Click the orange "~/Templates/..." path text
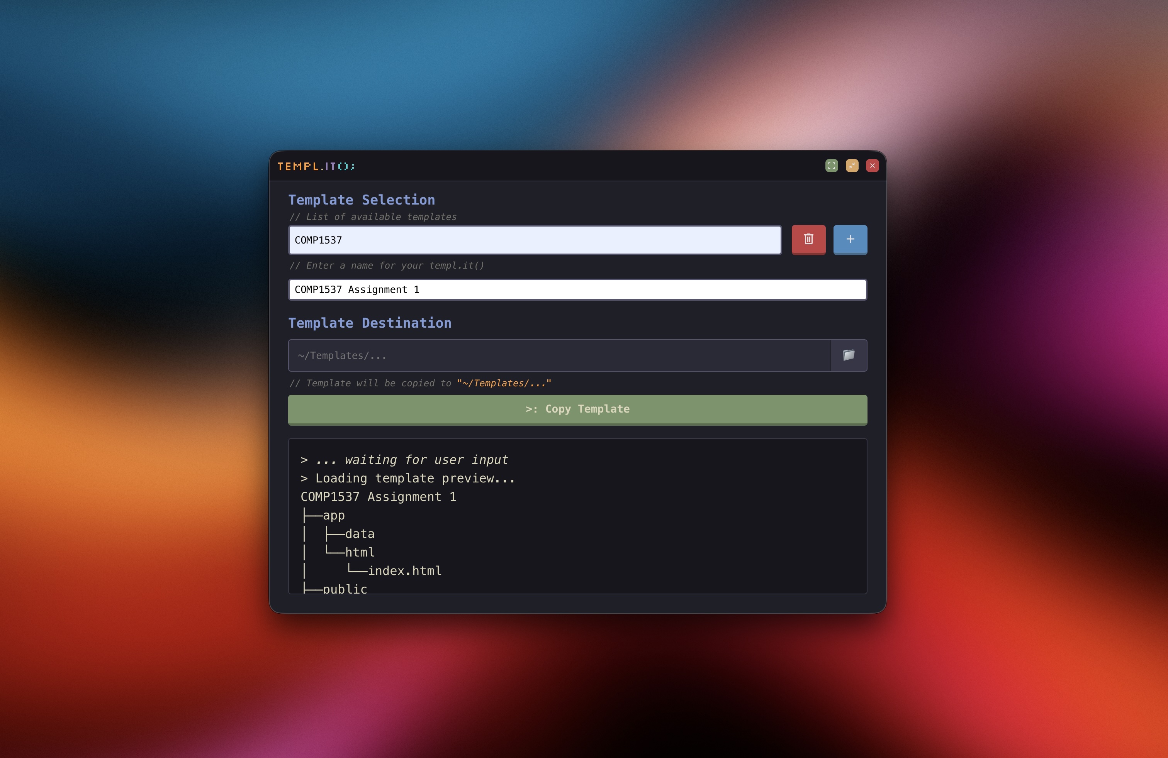This screenshot has width=1168, height=758. pos(504,383)
